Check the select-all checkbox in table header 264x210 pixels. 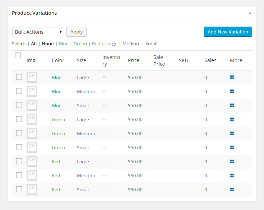coord(18,55)
